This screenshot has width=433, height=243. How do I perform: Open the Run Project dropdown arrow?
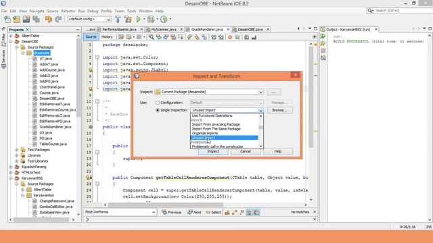[143, 20]
